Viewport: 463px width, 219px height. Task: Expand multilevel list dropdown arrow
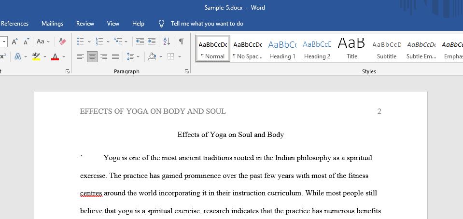click(x=126, y=41)
